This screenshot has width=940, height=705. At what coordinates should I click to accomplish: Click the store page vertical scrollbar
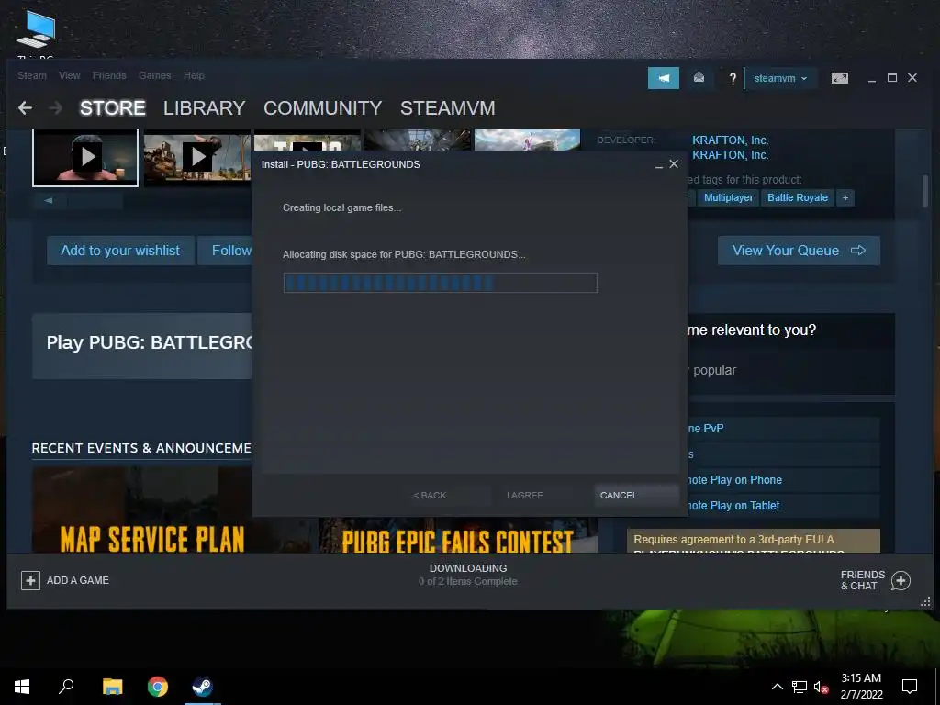(925, 191)
